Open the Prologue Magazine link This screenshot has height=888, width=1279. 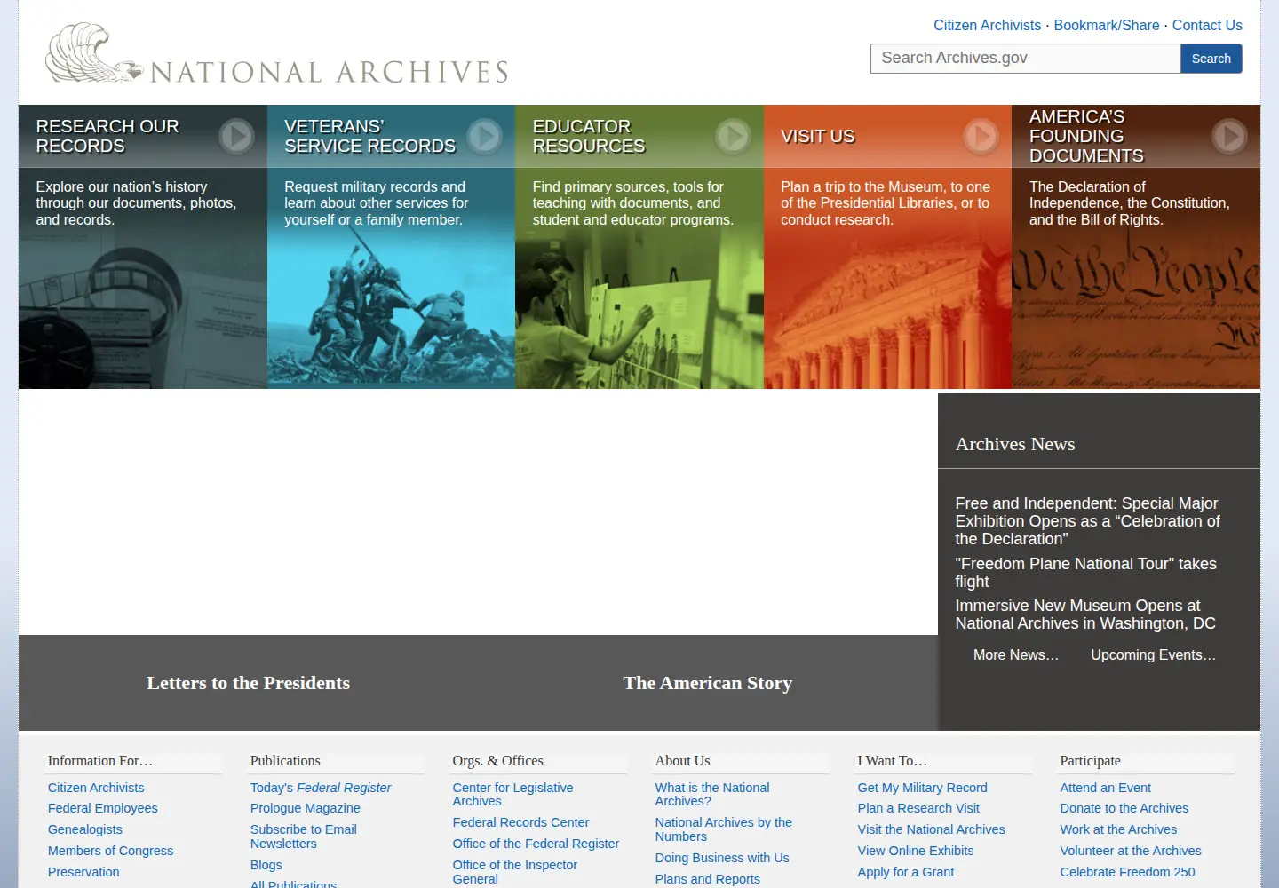click(x=306, y=809)
